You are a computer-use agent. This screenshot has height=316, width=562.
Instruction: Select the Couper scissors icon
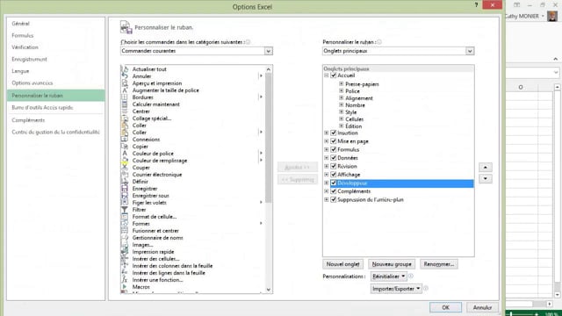pos(125,168)
